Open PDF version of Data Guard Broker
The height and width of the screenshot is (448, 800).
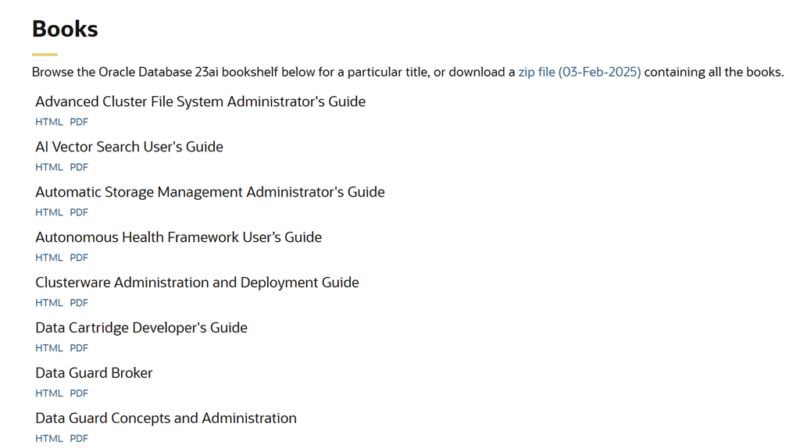tap(79, 393)
